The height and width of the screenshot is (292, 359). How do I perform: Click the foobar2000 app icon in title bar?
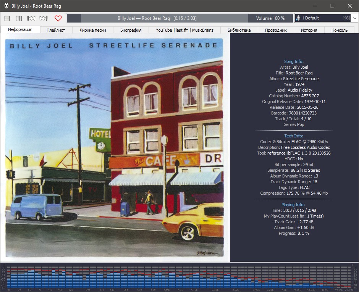(6, 6)
